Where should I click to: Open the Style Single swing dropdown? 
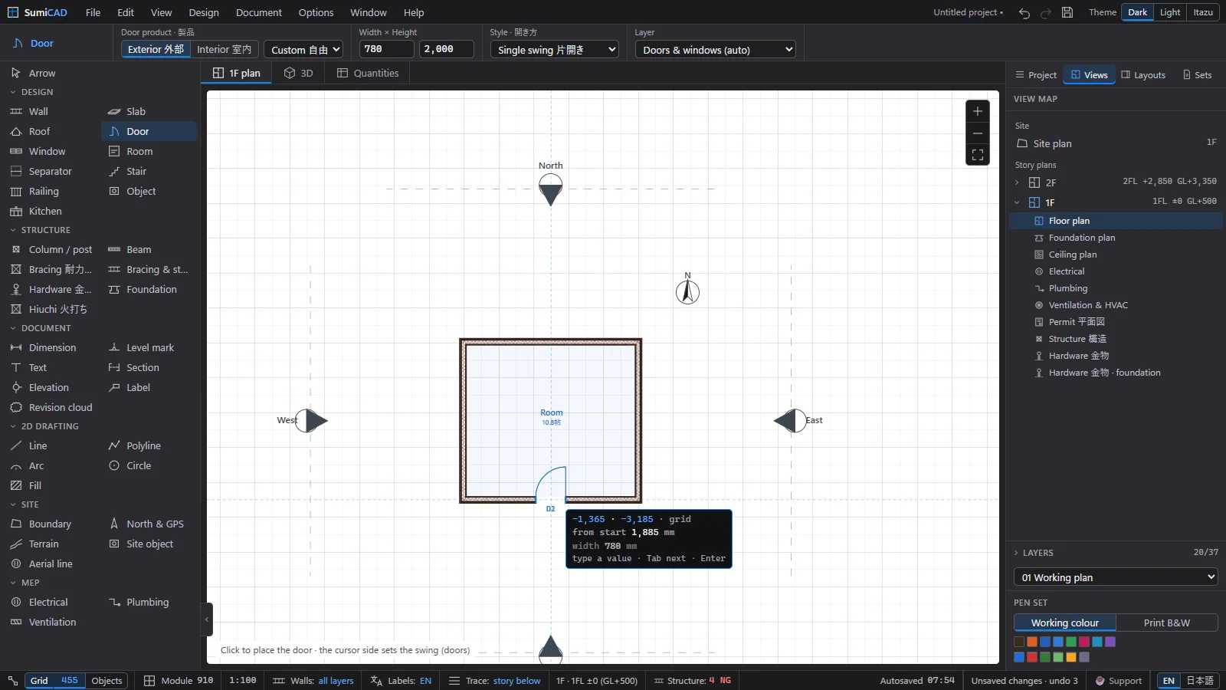pyautogui.click(x=554, y=49)
